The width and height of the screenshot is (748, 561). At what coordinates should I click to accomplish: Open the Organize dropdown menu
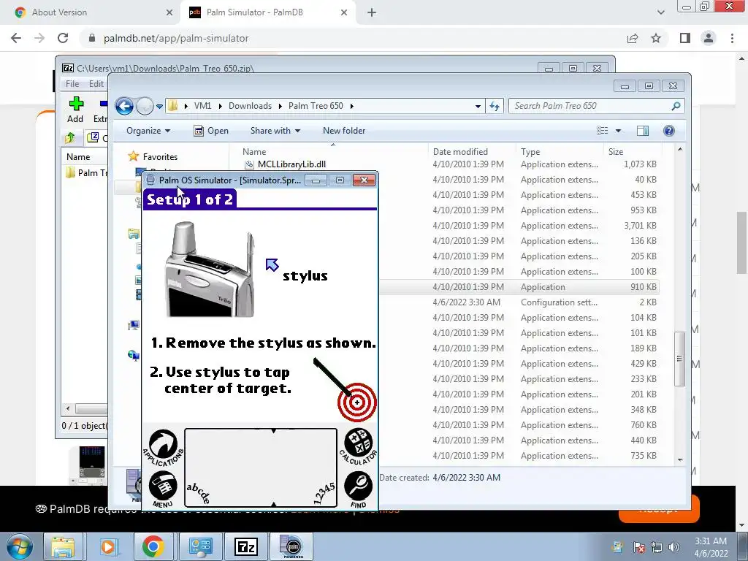click(x=148, y=131)
